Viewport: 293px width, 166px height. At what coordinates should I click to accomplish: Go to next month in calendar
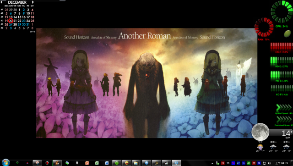[x=33, y=2]
